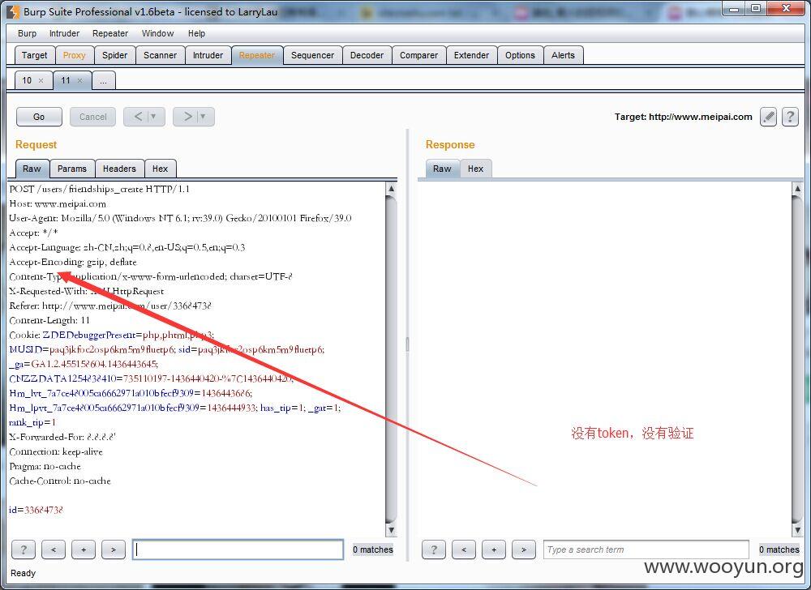This screenshot has height=590, width=811.
Task: Switch to the Alerts tab
Action: tap(564, 55)
